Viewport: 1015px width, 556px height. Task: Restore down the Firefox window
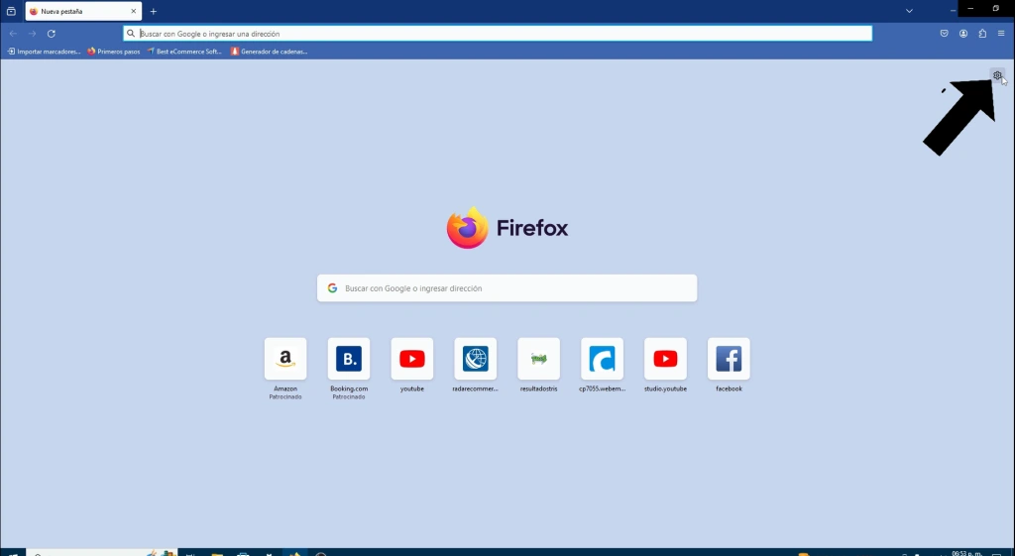click(x=995, y=8)
